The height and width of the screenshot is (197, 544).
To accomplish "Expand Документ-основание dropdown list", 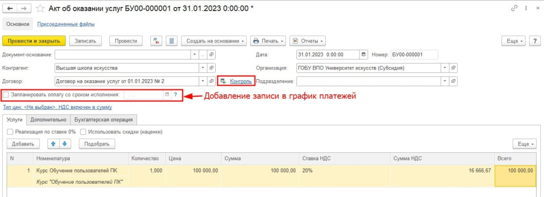I will (194, 55).
